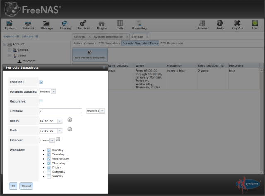Click the Users tree icon

tap(15, 55)
